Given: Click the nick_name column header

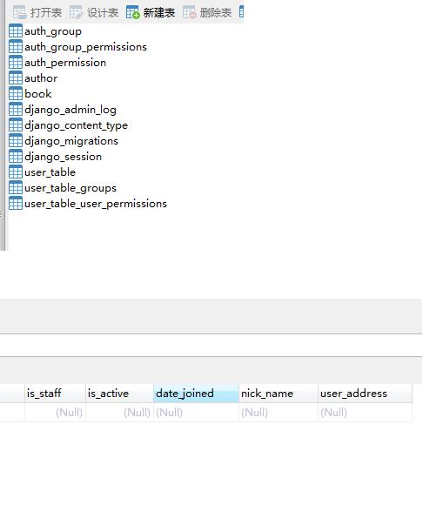Looking at the screenshot, I should [x=279, y=394].
